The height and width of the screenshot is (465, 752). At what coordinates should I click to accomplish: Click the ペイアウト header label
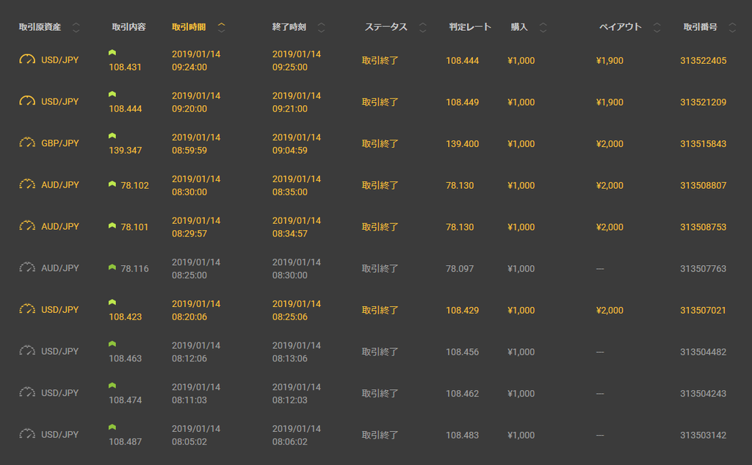pyautogui.click(x=621, y=27)
